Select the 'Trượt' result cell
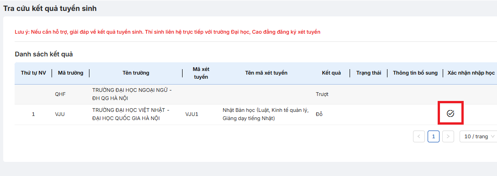The width and height of the screenshot is (497, 176). 322,94
